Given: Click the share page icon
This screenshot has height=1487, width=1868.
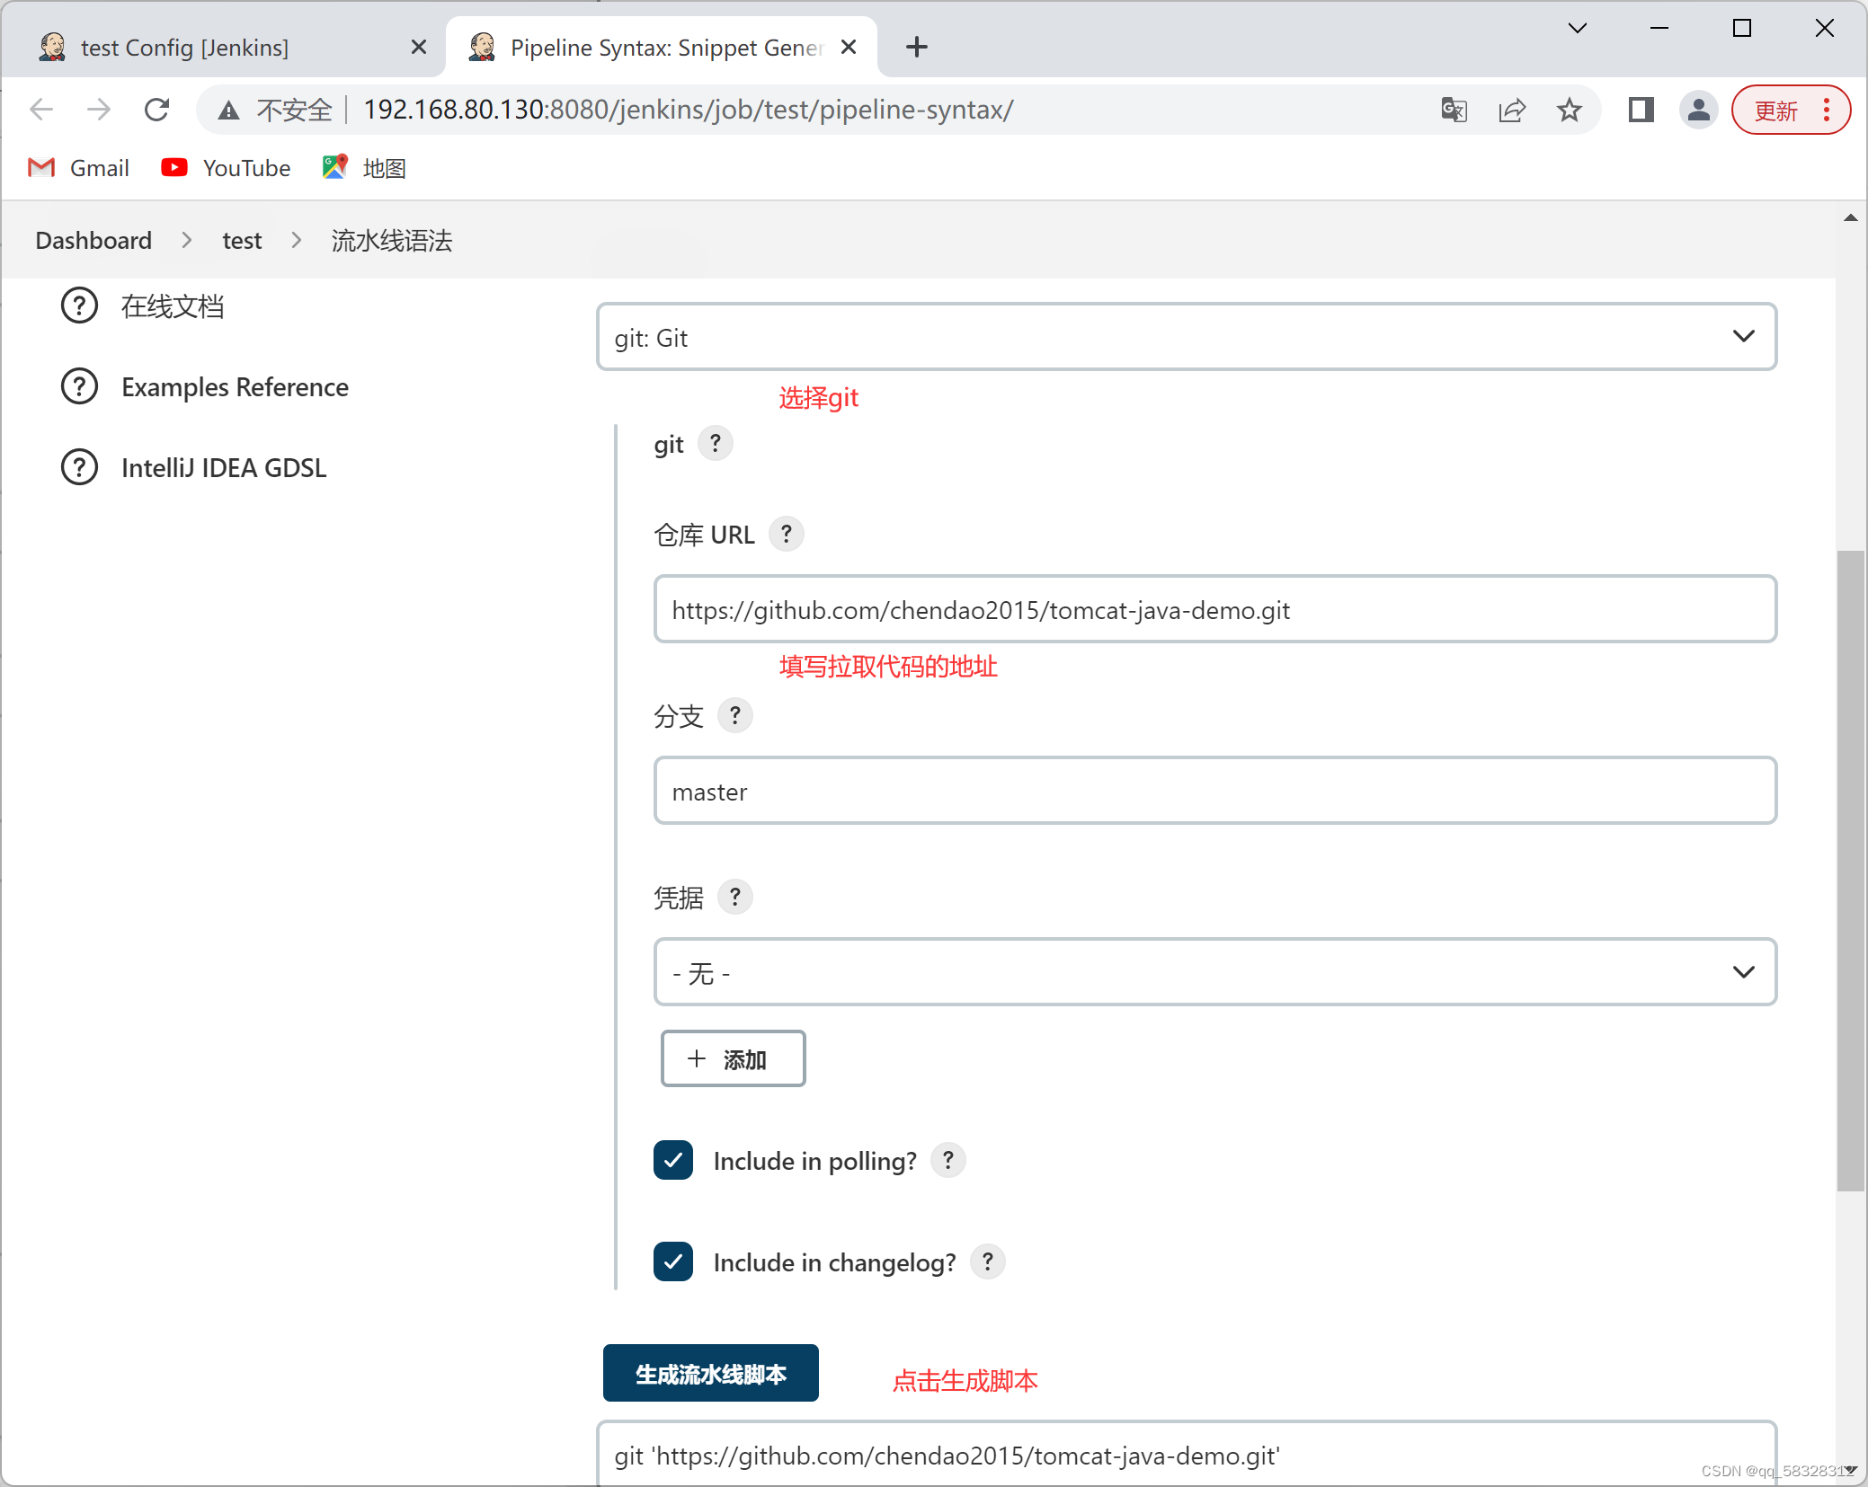Looking at the screenshot, I should pyautogui.click(x=1511, y=110).
